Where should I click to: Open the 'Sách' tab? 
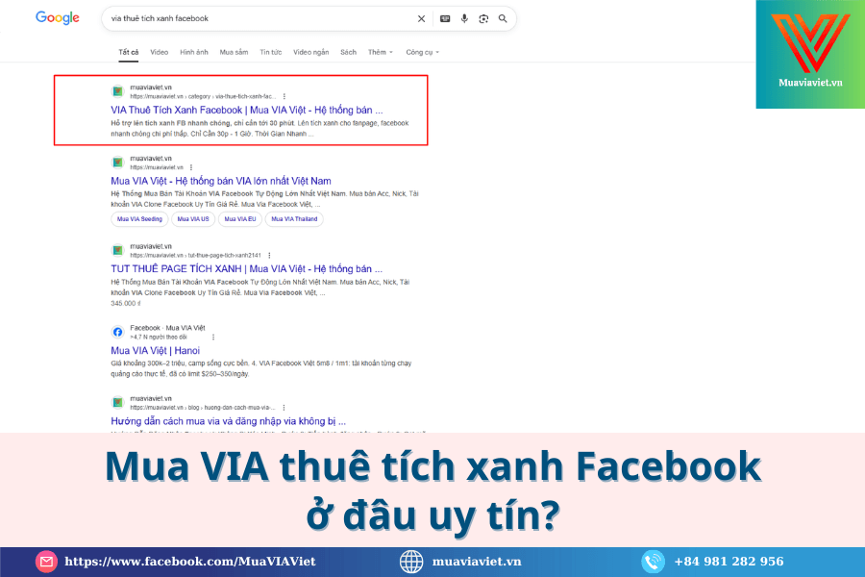click(348, 53)
